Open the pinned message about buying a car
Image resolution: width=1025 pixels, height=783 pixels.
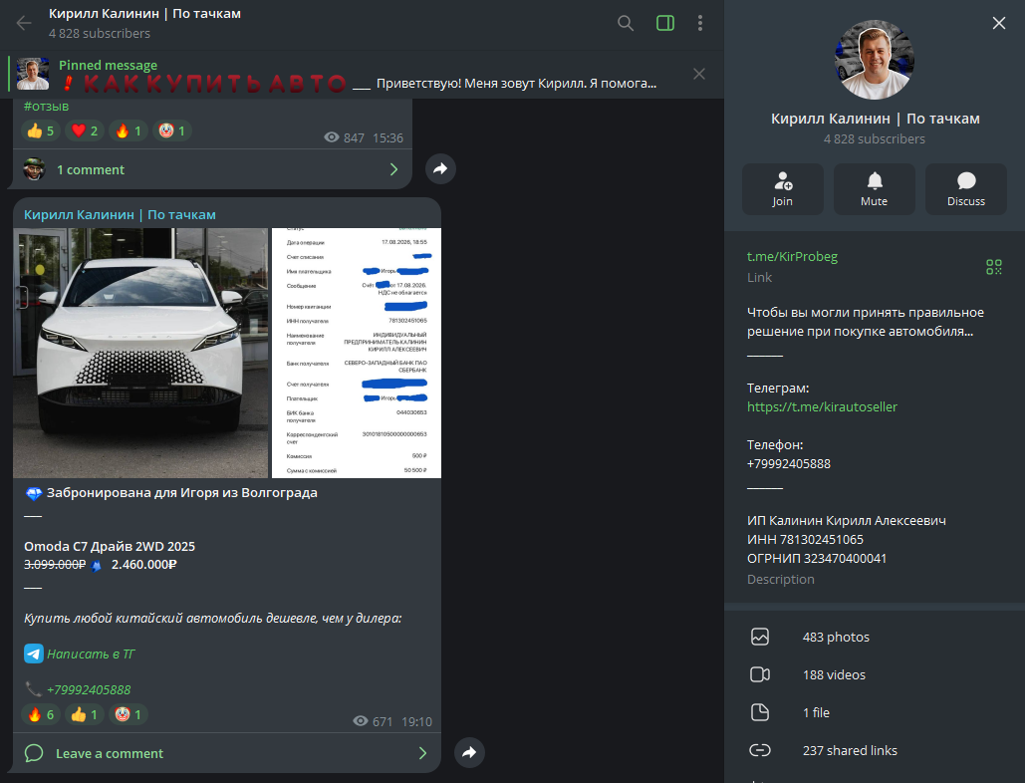358,75
